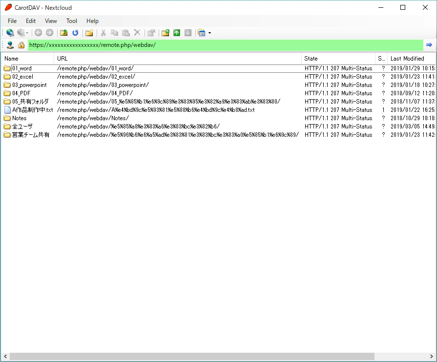Click the blue Go arrow at address bar end

[429, 44]
